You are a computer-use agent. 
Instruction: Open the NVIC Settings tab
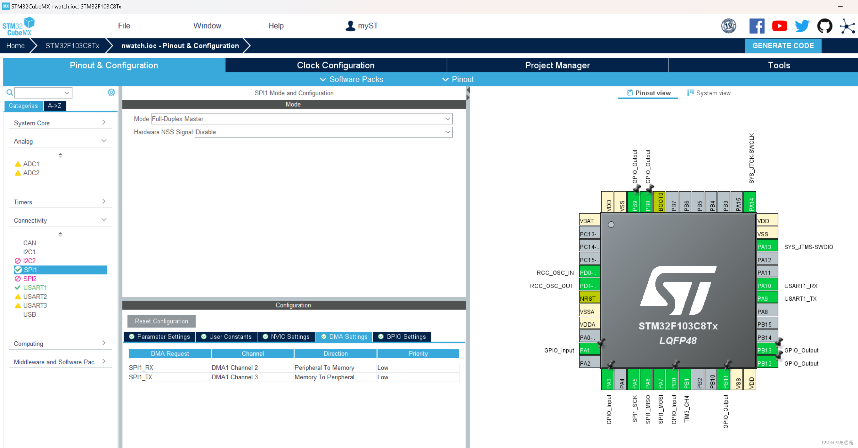pos(286,337)
